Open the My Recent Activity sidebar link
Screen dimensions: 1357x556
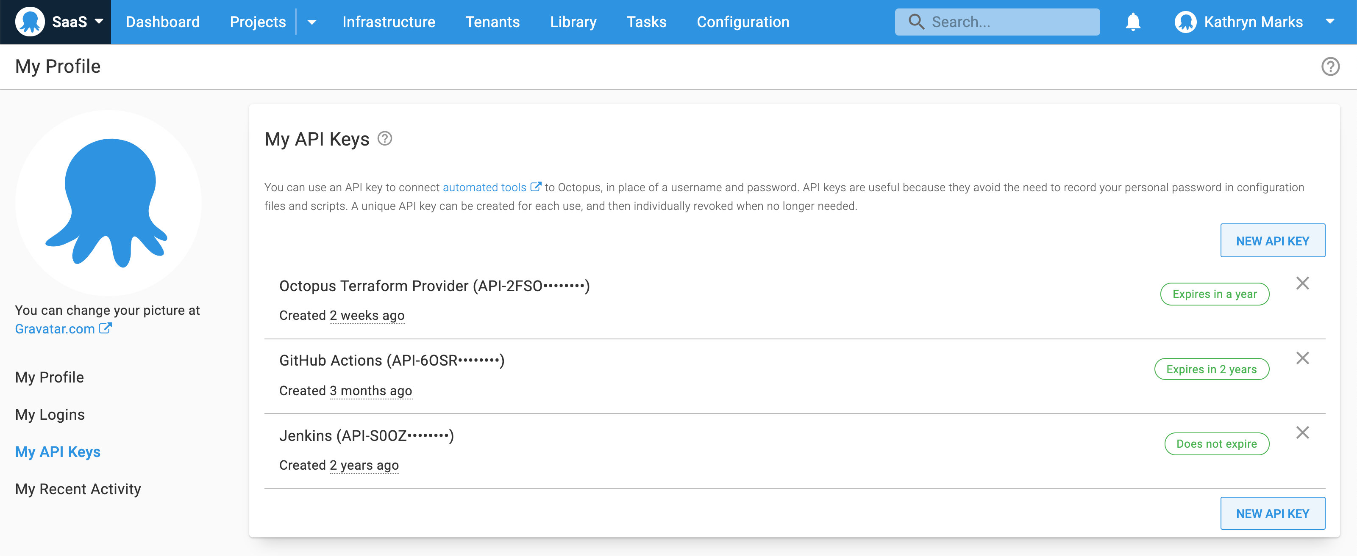click(78, 489)
